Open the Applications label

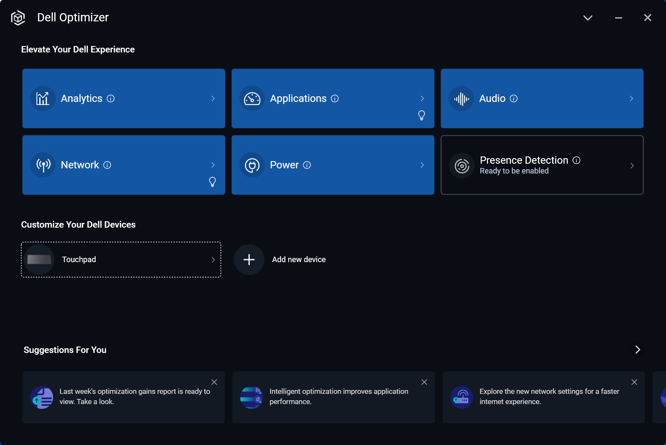[298, 98]
